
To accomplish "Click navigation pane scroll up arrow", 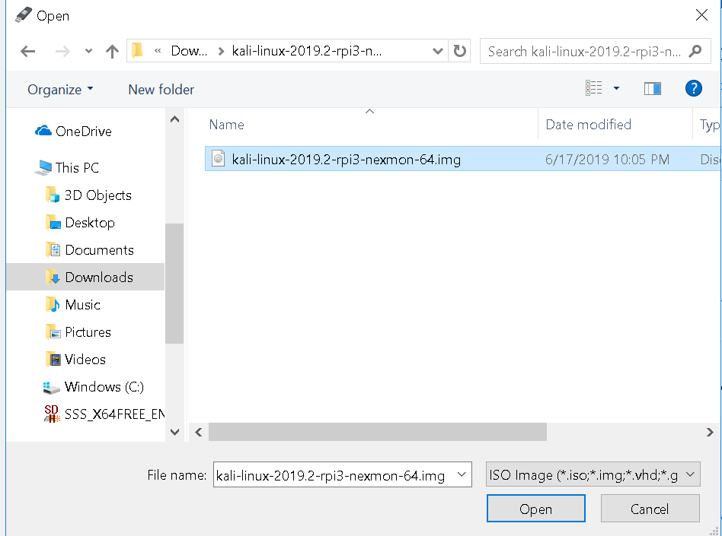I will (x=174, y=119).
